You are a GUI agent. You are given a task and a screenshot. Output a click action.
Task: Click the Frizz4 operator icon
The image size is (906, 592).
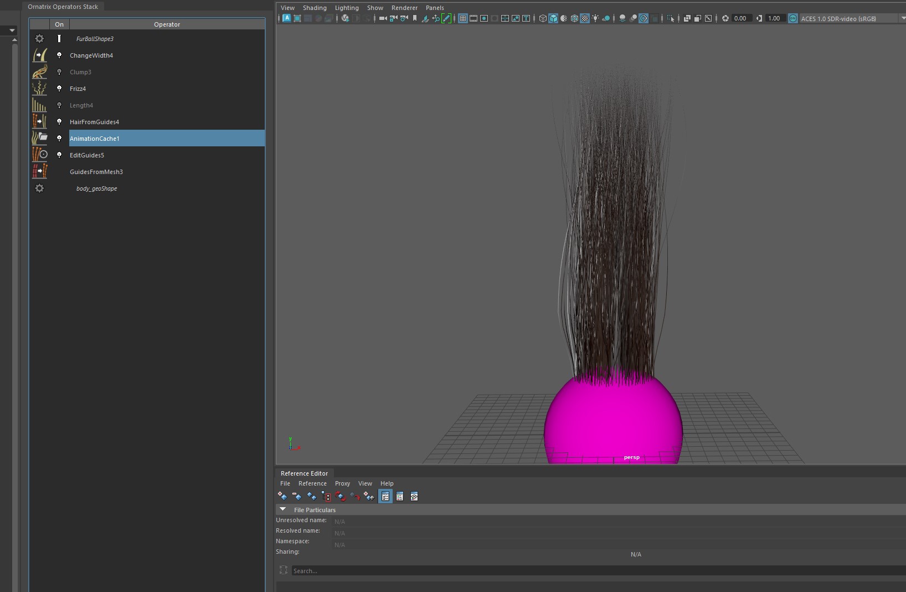pyautogui.click(x=39, y=89)
